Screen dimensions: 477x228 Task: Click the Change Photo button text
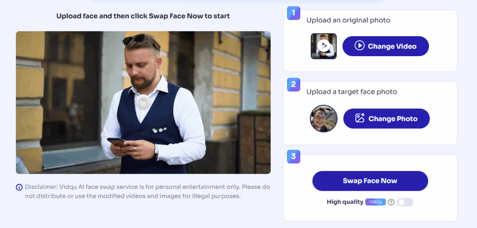393,119
